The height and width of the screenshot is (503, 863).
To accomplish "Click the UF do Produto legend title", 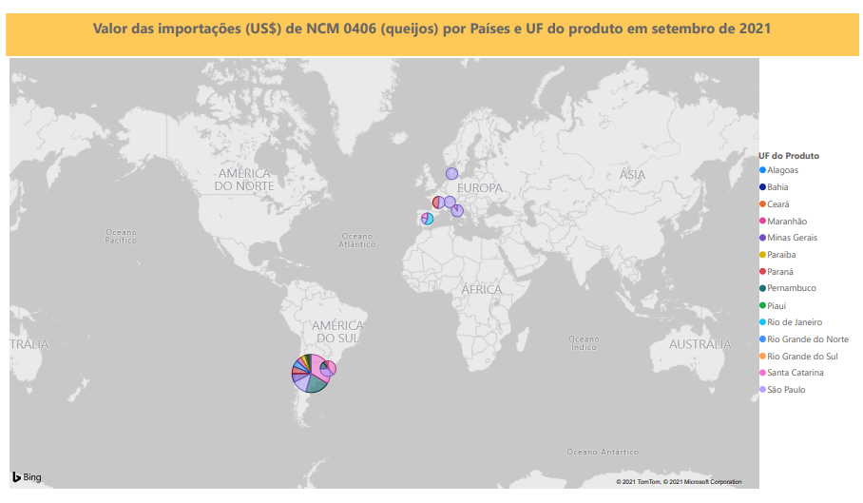I will click(789, 156).
